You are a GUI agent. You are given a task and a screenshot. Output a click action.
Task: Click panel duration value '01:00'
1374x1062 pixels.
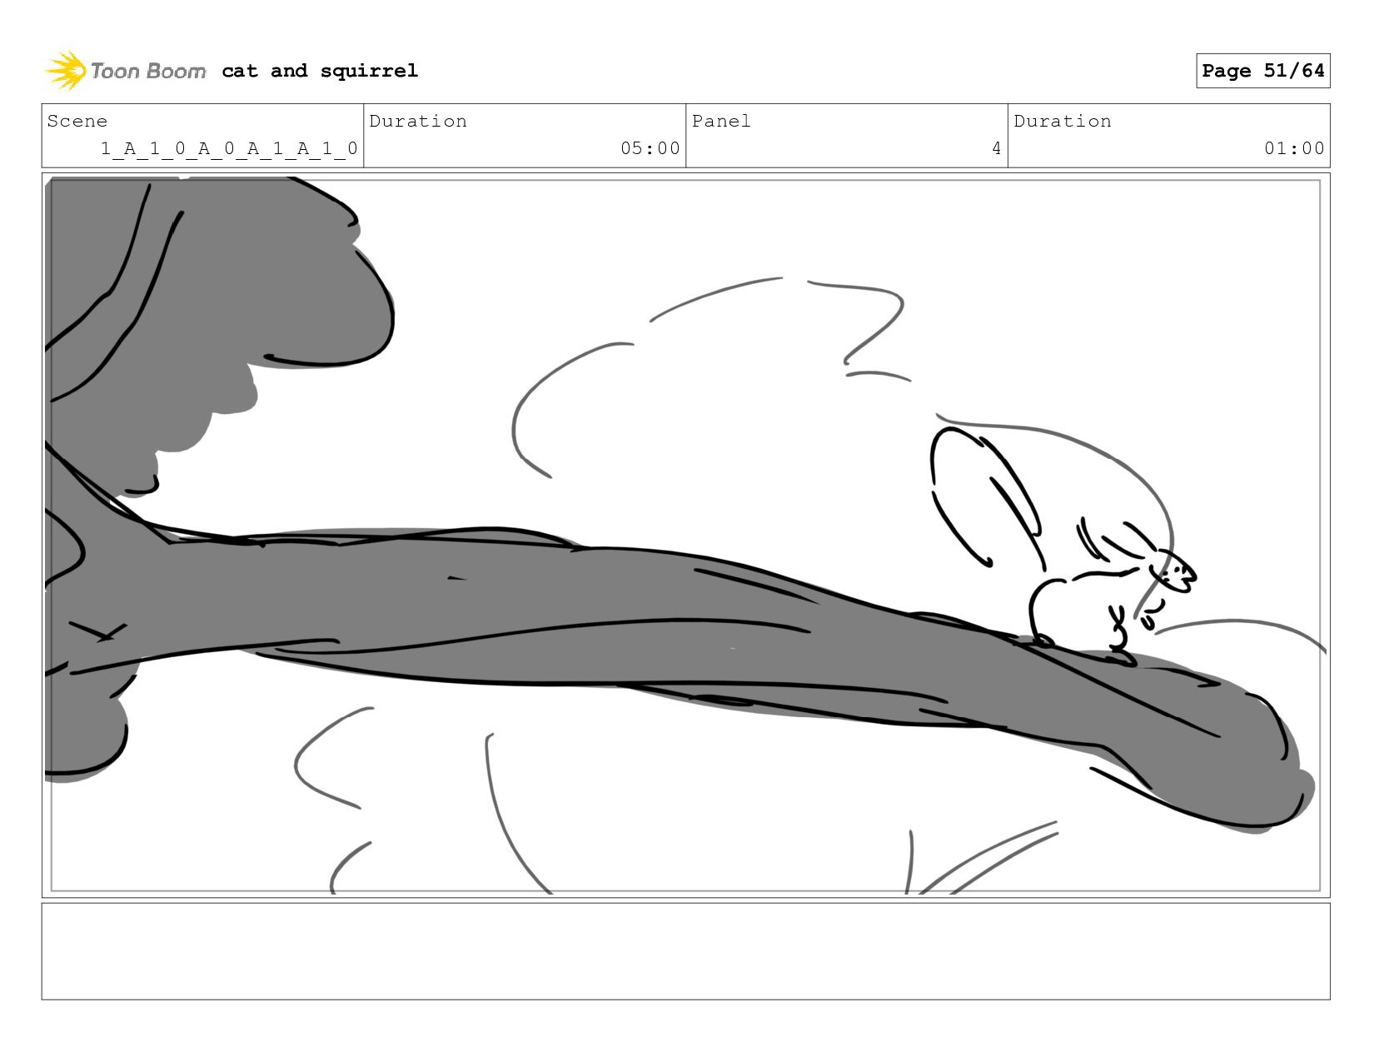(1294, 148)
